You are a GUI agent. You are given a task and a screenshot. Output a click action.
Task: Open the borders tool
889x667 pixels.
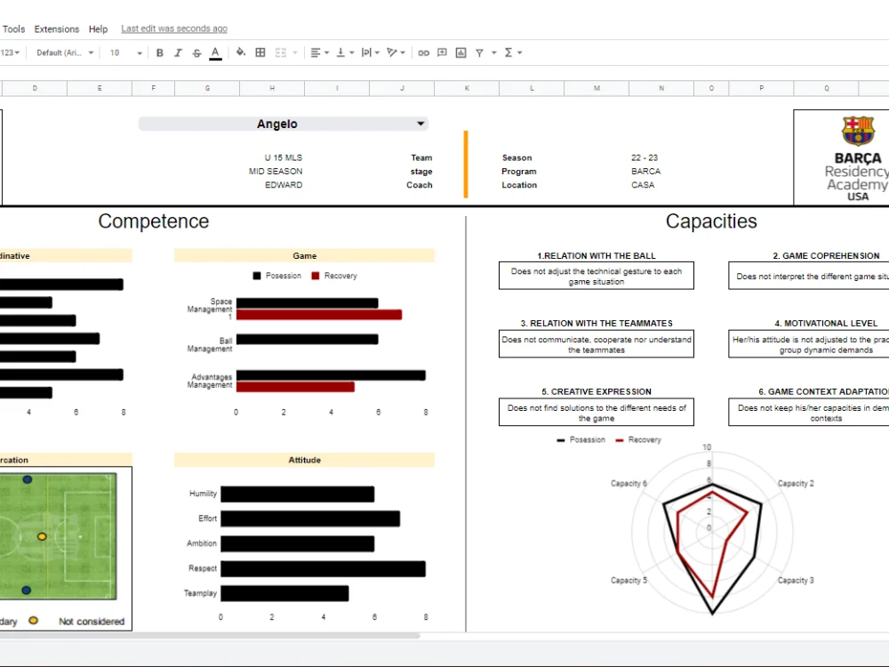(260, 52)
